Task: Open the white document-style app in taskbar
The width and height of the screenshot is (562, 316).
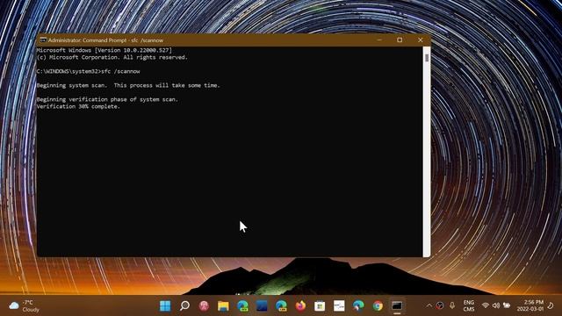Action: [339, 306]
